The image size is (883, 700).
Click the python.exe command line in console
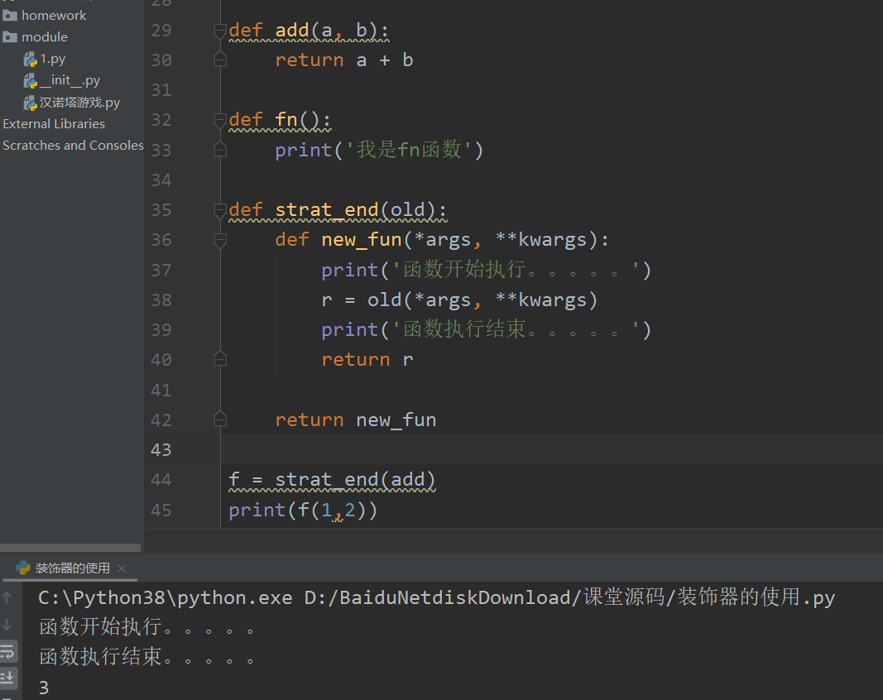click(436, 597)
